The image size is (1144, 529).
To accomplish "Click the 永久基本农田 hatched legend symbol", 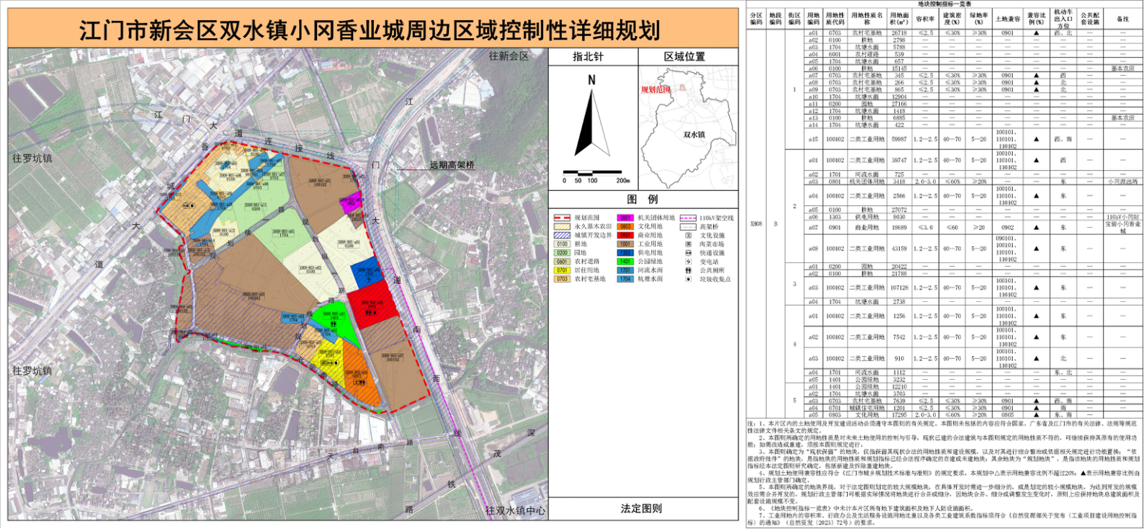I will coord(562,226).
